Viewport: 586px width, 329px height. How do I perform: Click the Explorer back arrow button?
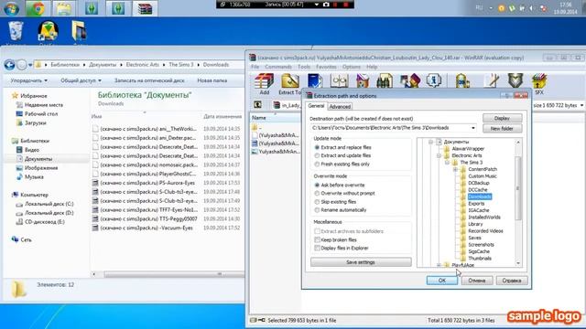pyautogui.click(x=10, y=65)
